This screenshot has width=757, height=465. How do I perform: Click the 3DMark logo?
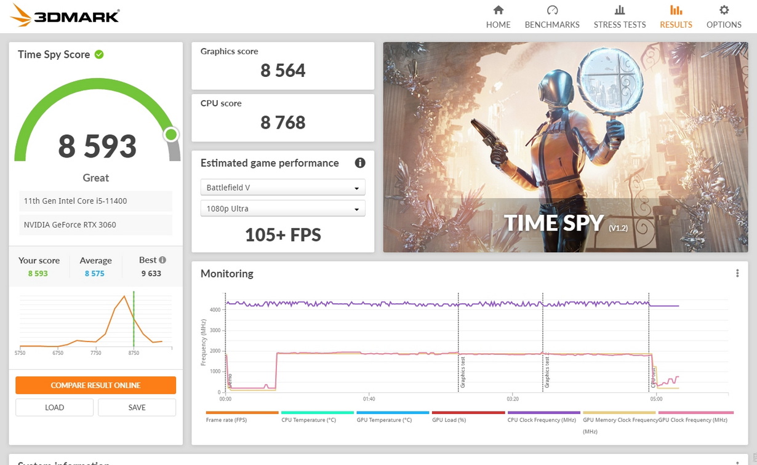tap(65, 15)
